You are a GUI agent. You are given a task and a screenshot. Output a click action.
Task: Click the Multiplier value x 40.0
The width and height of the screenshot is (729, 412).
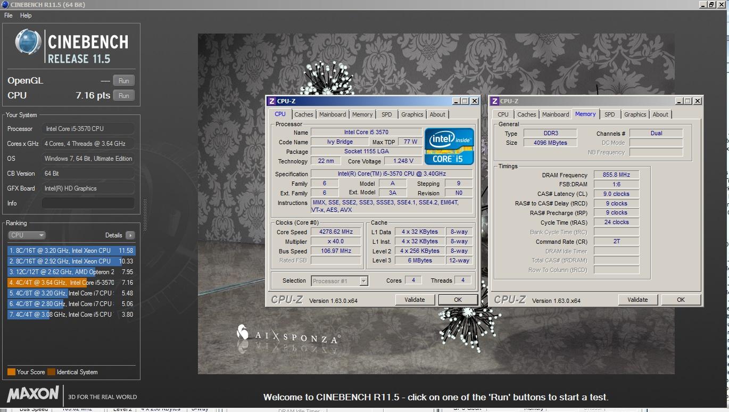(x=336, y=242)
